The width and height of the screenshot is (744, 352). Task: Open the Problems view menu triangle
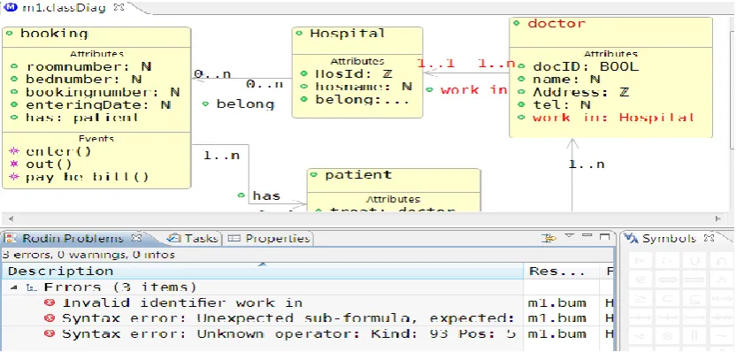[570, 236]
